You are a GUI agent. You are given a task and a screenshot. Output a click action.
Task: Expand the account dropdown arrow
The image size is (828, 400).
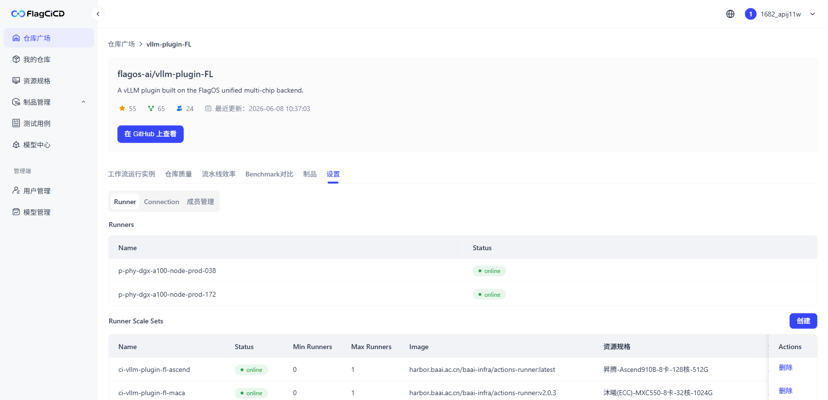click(812, 14)
